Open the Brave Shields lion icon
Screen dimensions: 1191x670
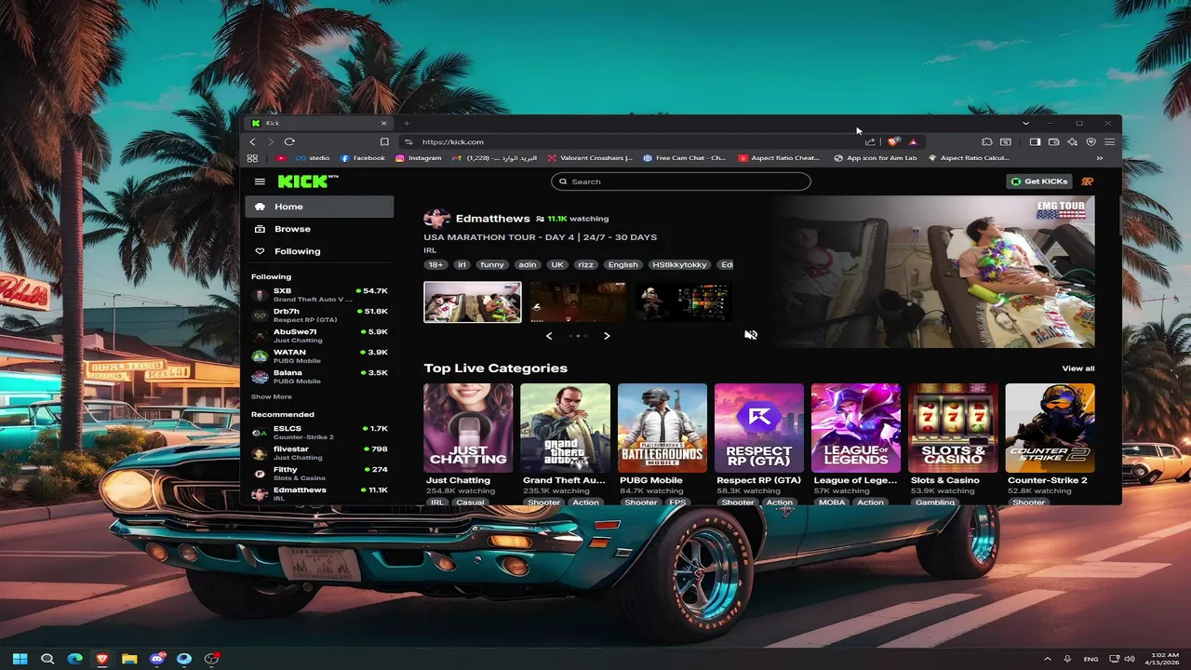[893, 141]
